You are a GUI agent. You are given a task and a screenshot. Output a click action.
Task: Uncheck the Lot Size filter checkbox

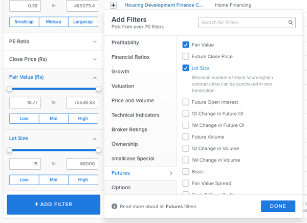click(x=186, y=68)
